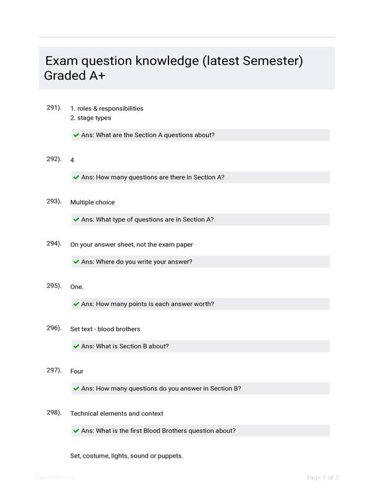Click the green tick by 'questions do you answer in Section B'
Image resolution: width=374 pixels, height=494 pixels.
(x=76, y=388)
